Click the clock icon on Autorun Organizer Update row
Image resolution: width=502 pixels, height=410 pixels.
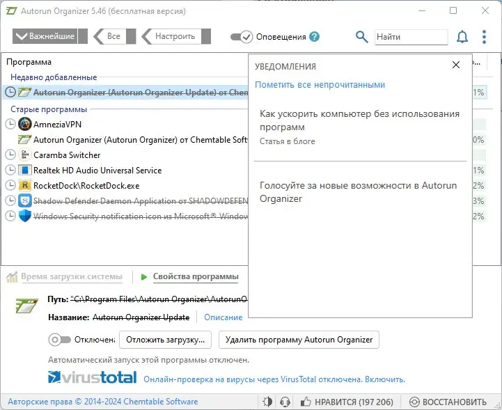10,92
